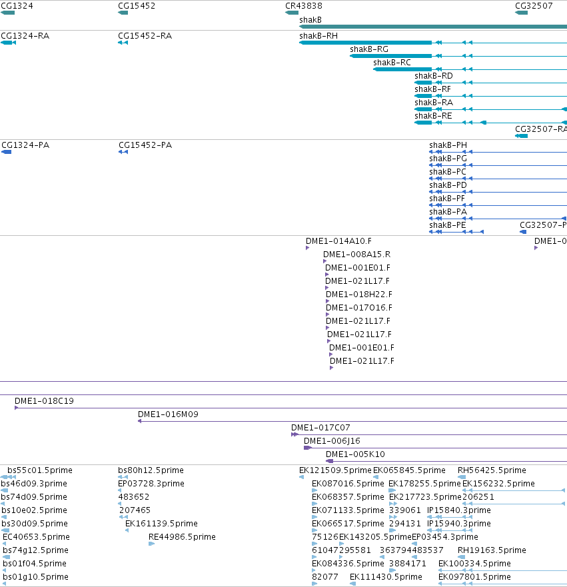
Task: Click the bs74g12.5prime EST label
Action: pyautogui.click(x=35, y=550)
